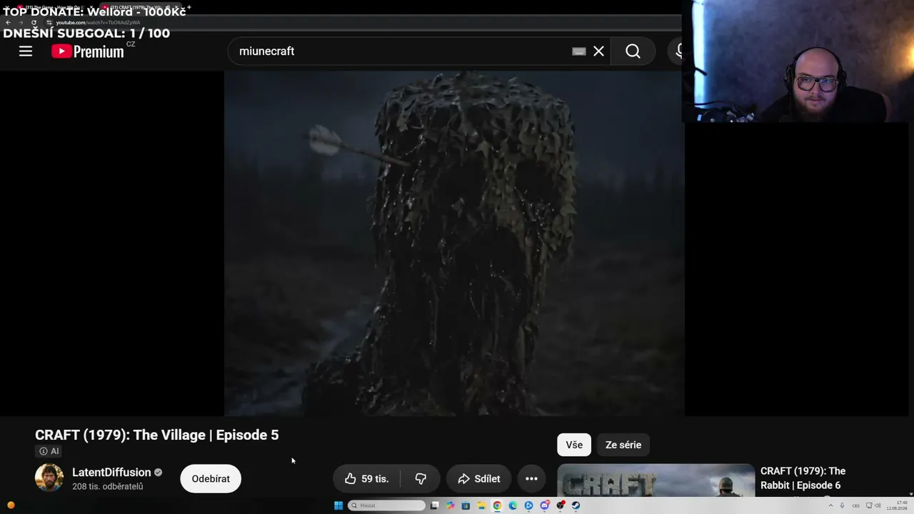Subscribe using the Odebírat button
914x514 pixels.
point(211,478)
